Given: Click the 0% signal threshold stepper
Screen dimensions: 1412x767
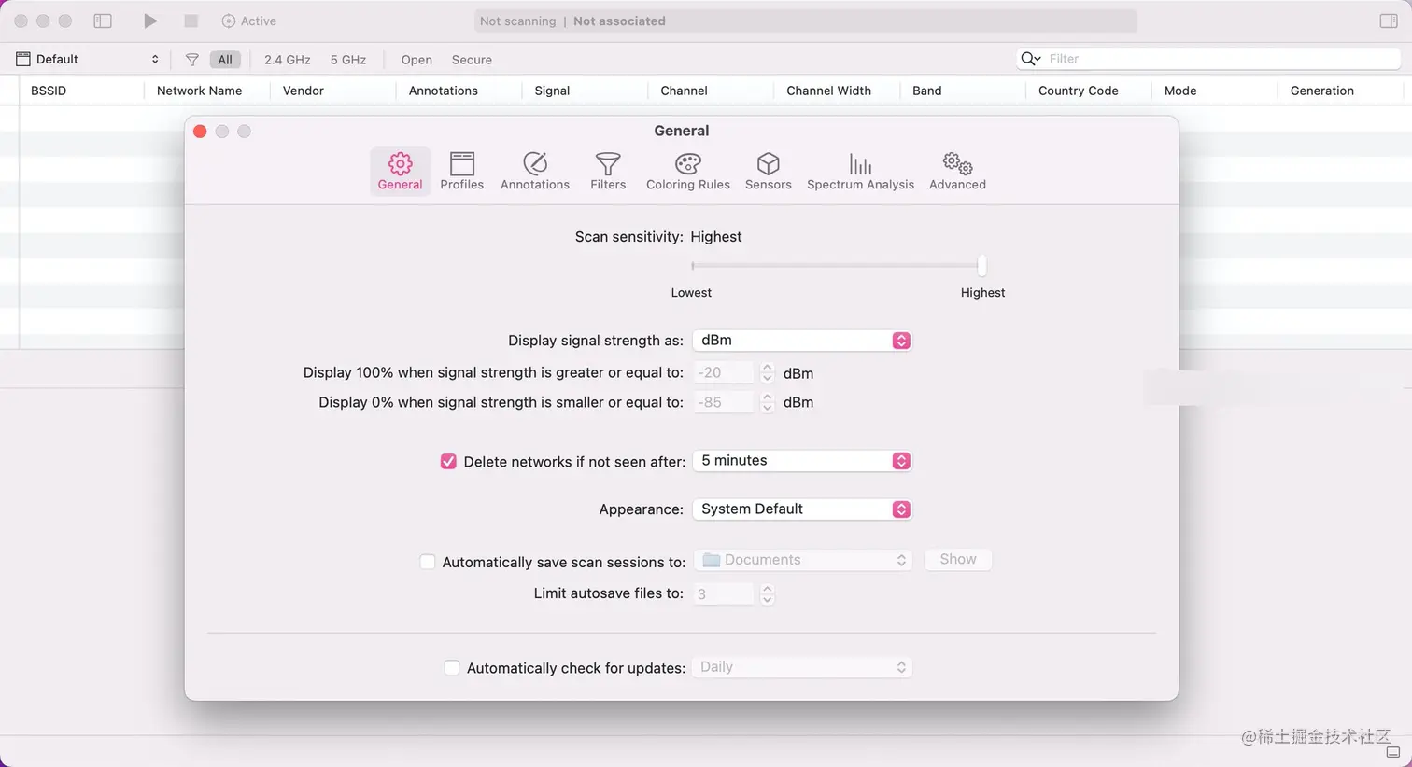Looking at the screenshot, I should point(767,402).
